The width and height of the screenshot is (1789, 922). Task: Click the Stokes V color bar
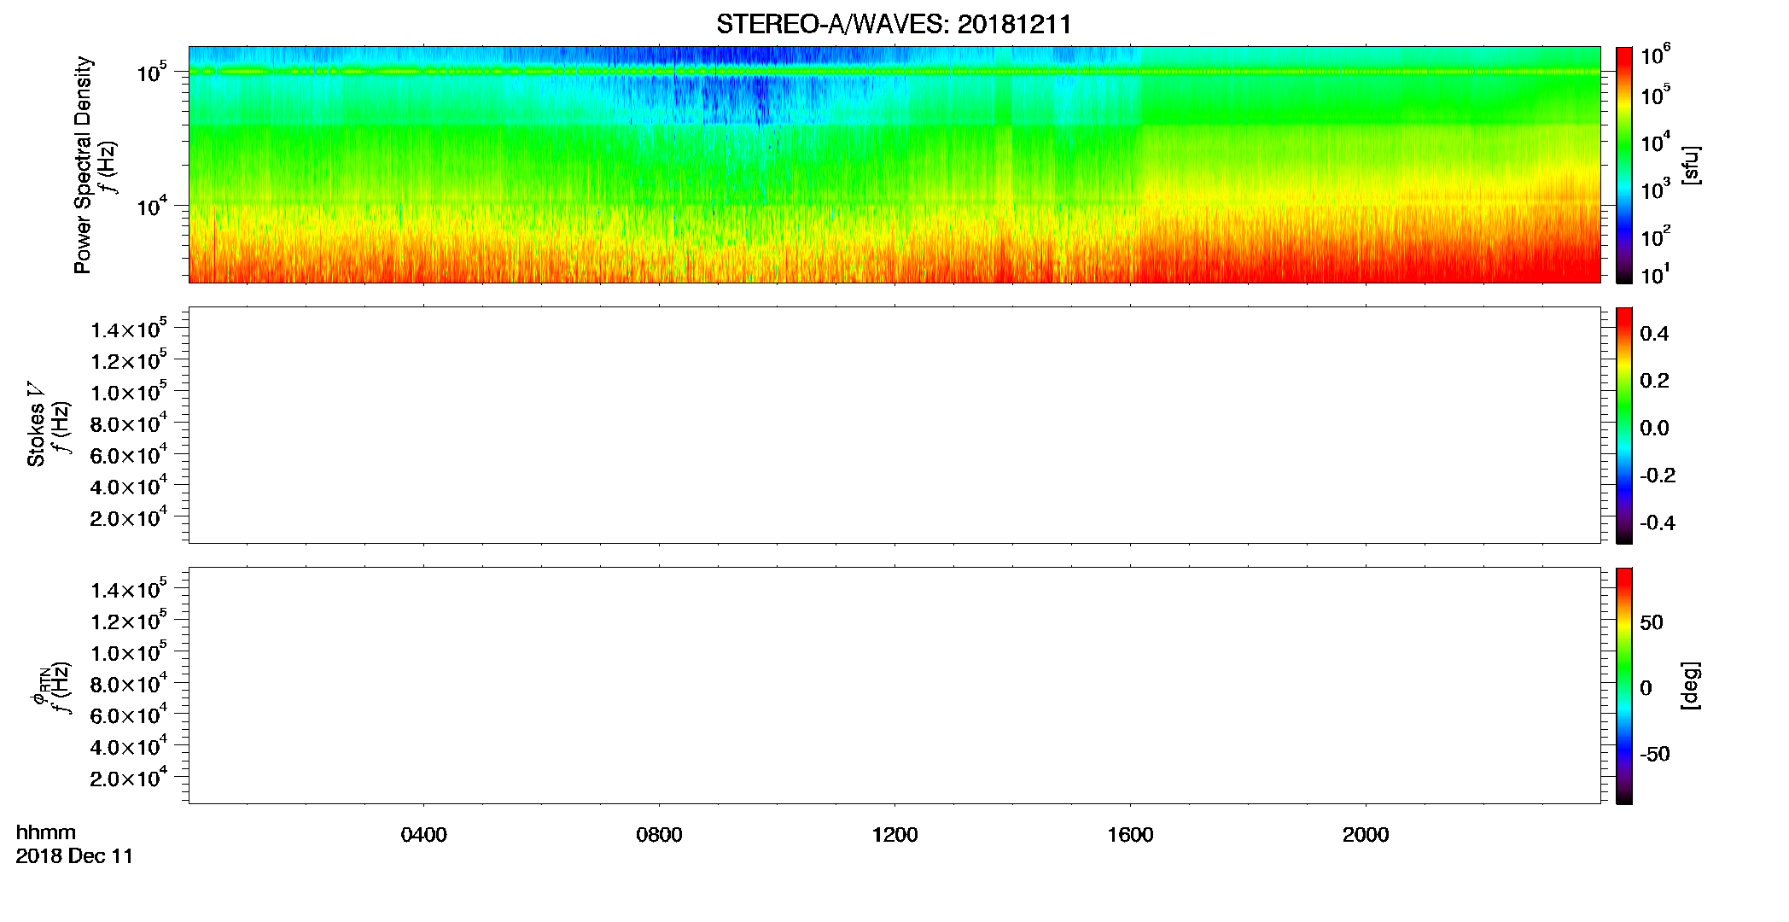point(1624,425)
